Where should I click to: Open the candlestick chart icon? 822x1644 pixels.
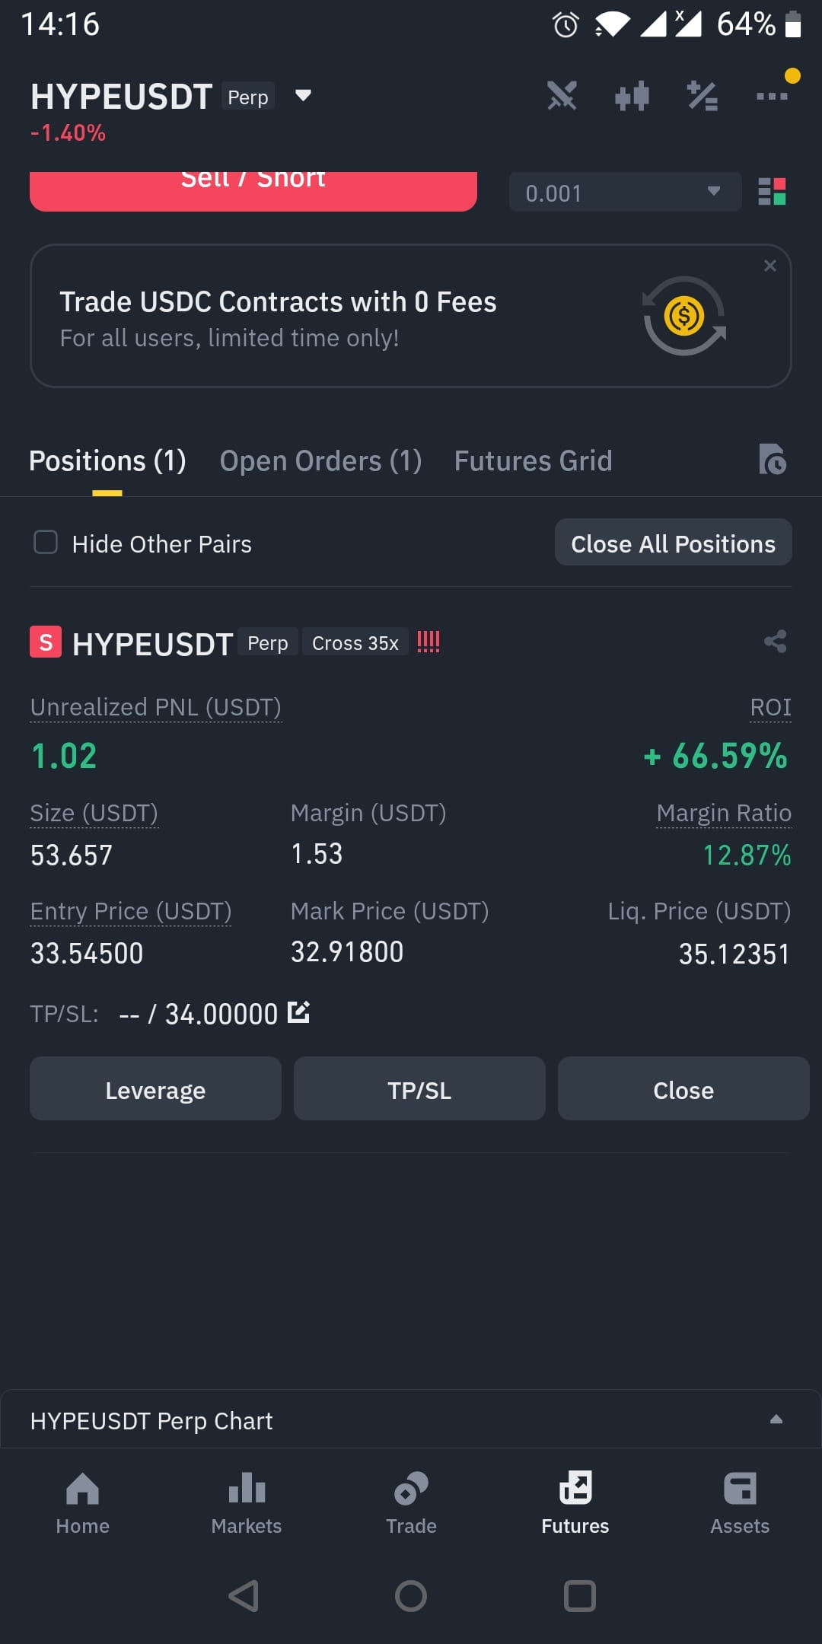(x=632, y=96)
